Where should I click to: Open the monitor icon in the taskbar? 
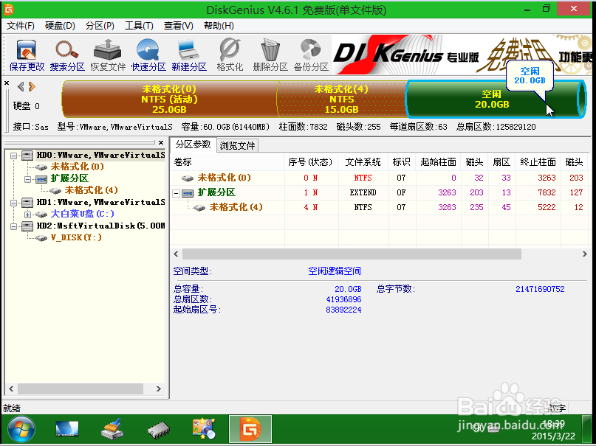pyautogui.click(x=66, y=429)
